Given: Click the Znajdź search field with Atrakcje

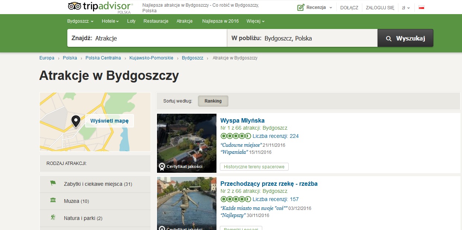Looking at the screenshot, I should coord(147,38).
